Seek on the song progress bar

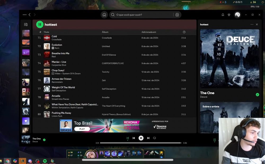click(x=141, y=143)
